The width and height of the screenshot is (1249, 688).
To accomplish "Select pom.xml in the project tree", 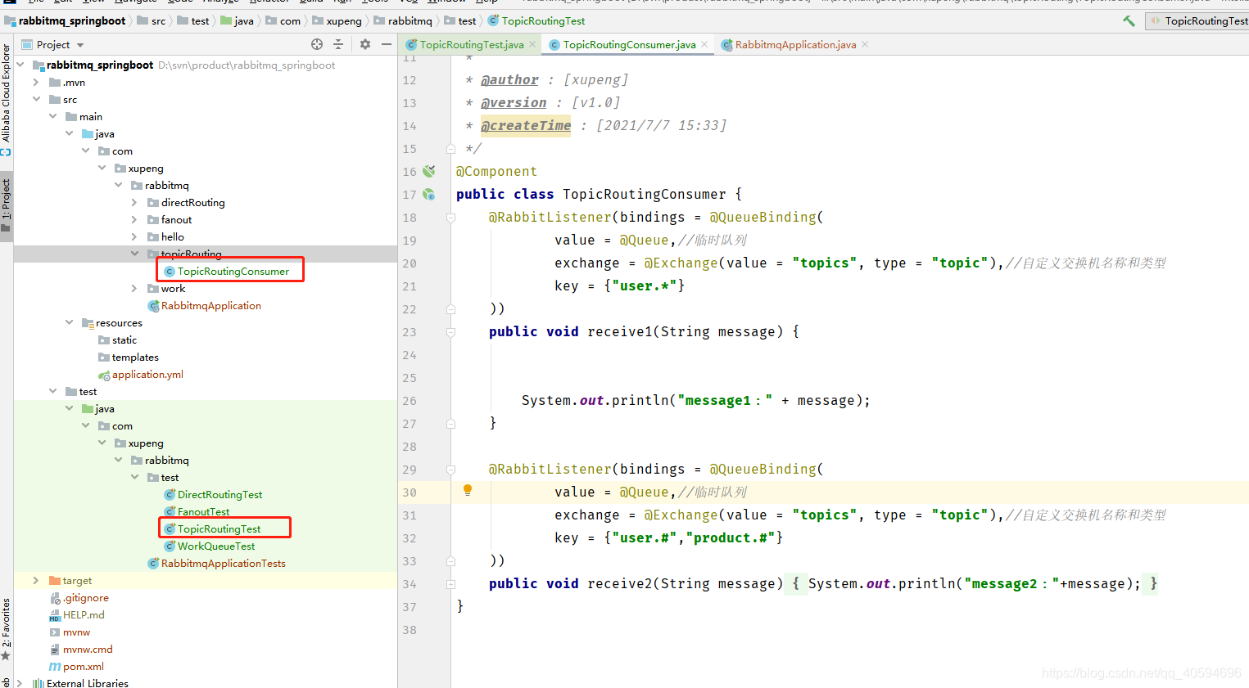I will (83, 667).
